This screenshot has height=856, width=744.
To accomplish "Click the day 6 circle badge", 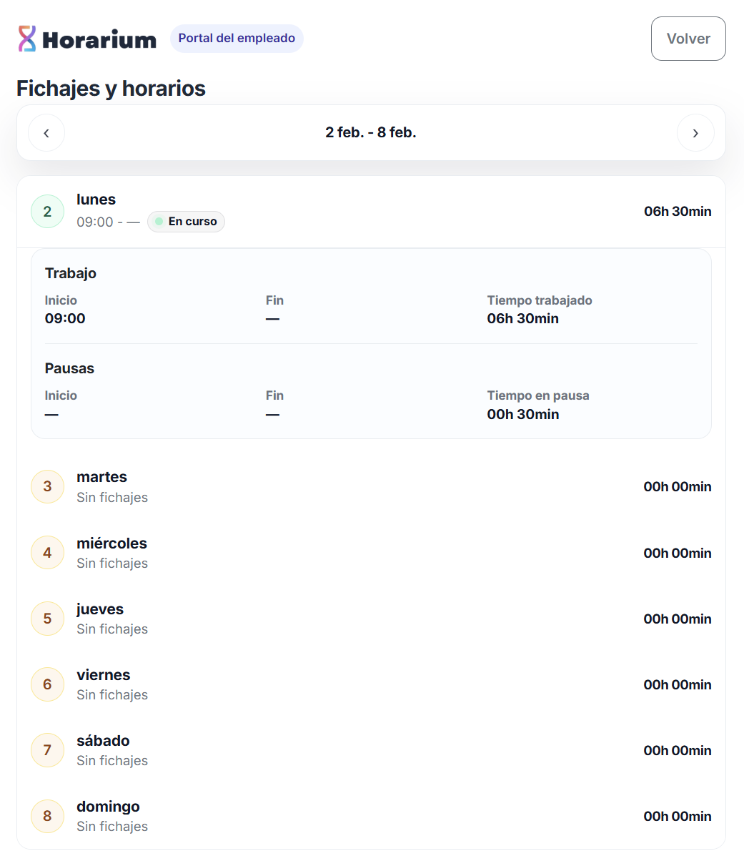I will [48, 684].
